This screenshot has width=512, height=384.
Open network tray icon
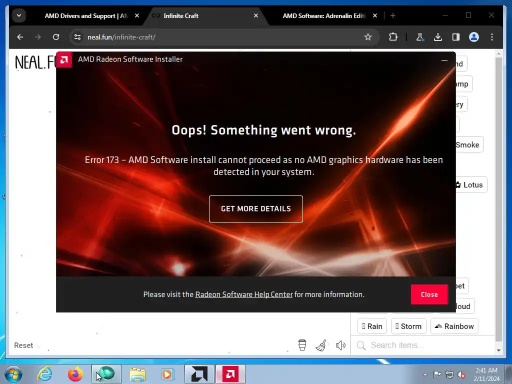[x=449, y=374]
